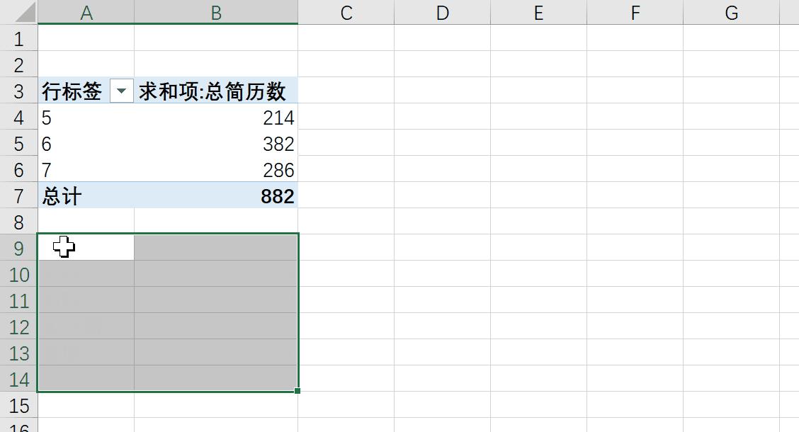This screenshot has width=799, height=432.
Task: Select row 15 header
Action: point(18,405)
